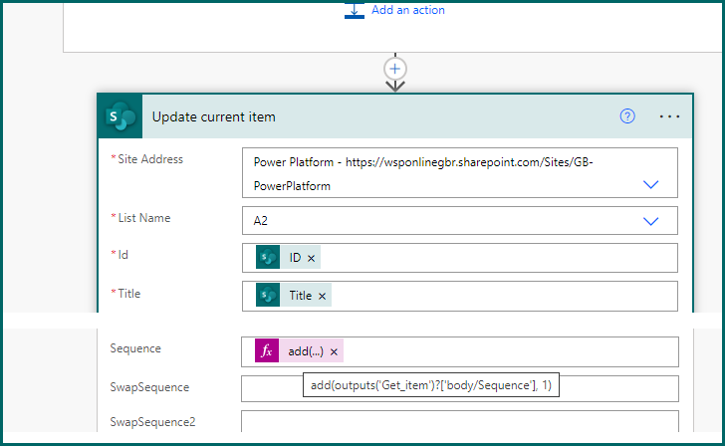Screen dimensions: 725x446
Task: Remove the Title dynamic content token
Action: click(323, 296)
